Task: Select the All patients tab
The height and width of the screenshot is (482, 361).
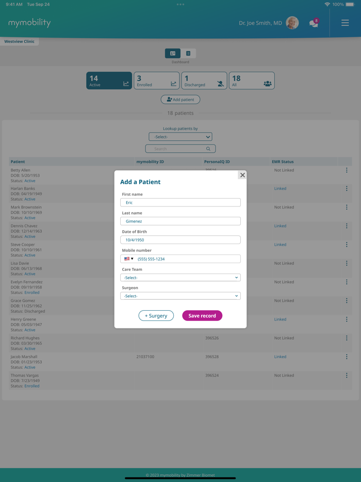Action: point(252,81)
